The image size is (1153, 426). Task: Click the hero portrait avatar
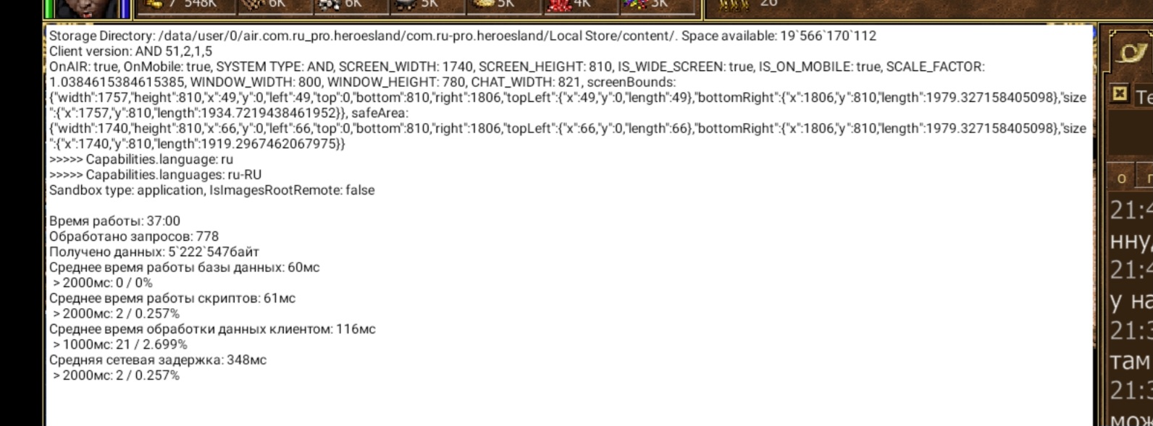pyautogui.click(x=87, y=8)
